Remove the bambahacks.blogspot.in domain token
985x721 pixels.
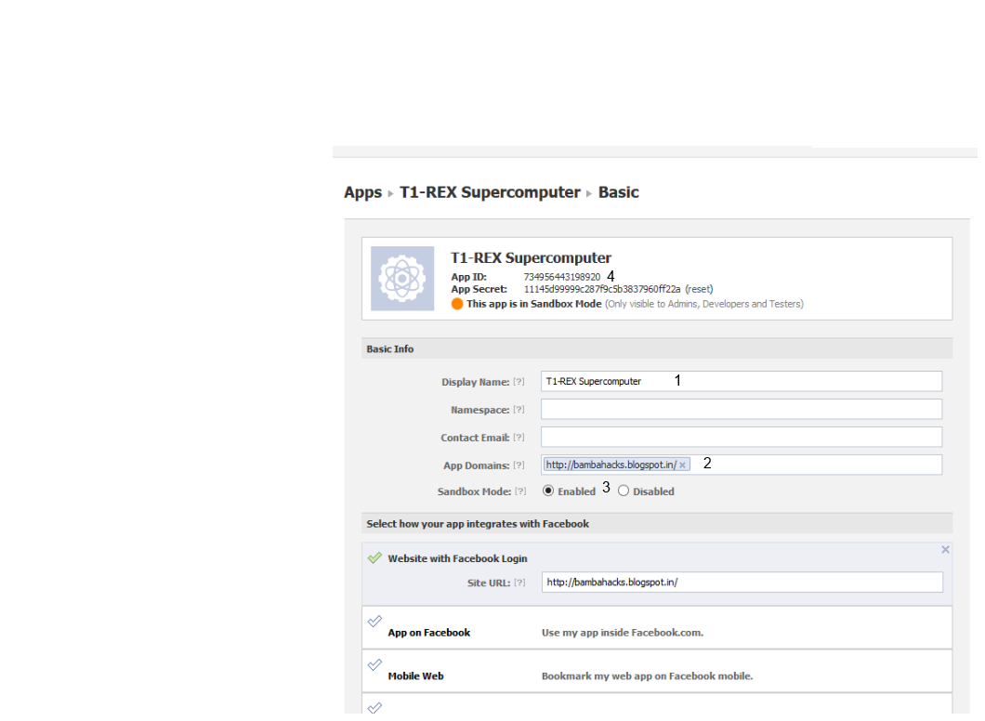pyautogui.click(x=682, y=465)
